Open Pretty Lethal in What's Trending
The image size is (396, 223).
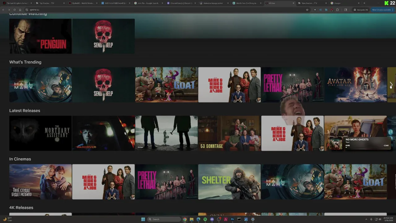point(292,85)
